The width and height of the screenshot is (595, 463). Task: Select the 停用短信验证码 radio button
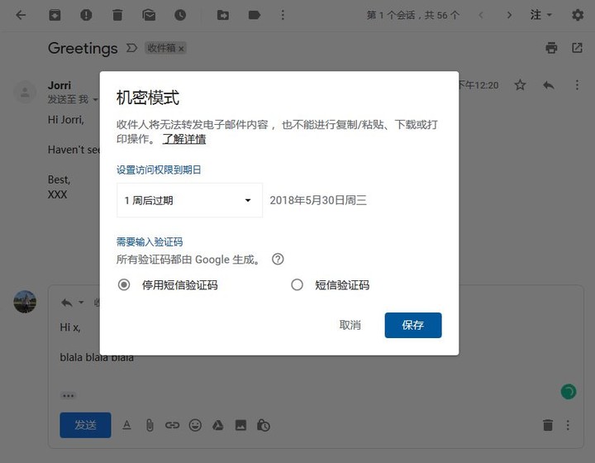[124, 284]
